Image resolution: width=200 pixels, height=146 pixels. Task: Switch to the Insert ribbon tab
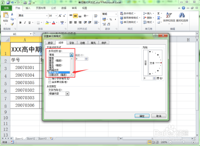tap(28, 8)
